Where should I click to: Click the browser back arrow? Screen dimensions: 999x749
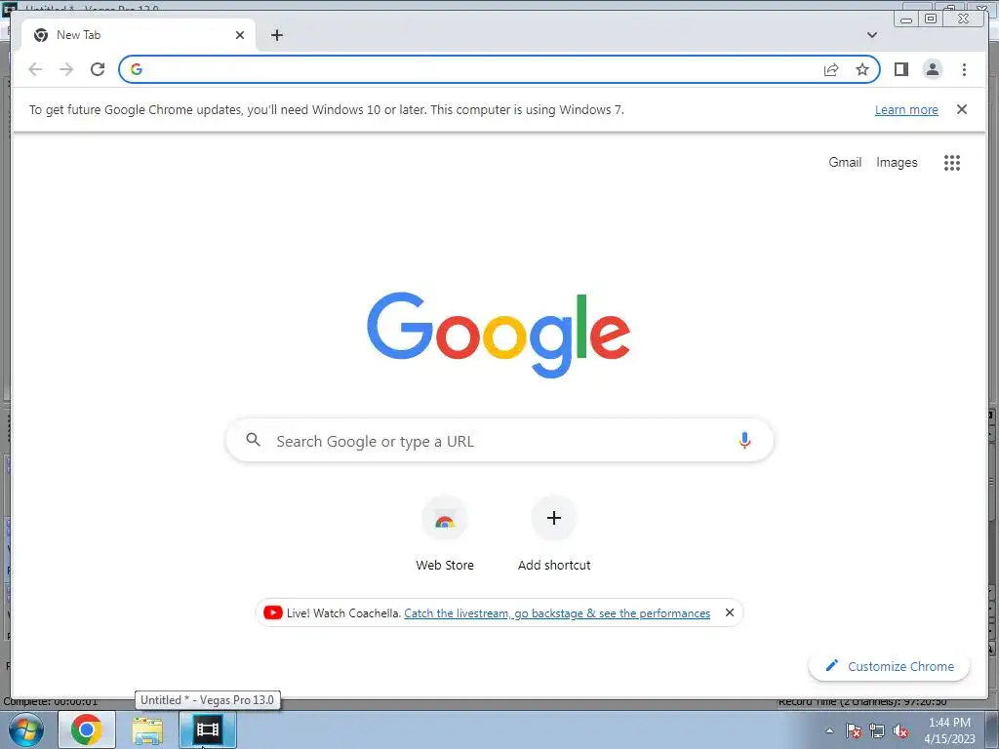click(35, 69)
